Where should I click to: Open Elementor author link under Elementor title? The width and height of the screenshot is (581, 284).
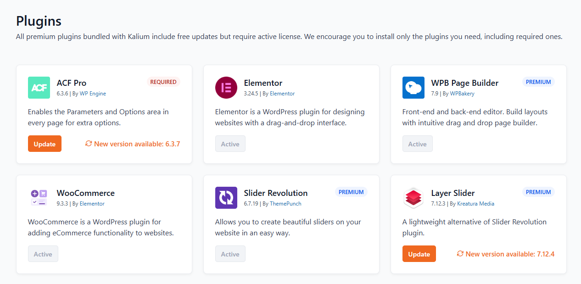282,94
